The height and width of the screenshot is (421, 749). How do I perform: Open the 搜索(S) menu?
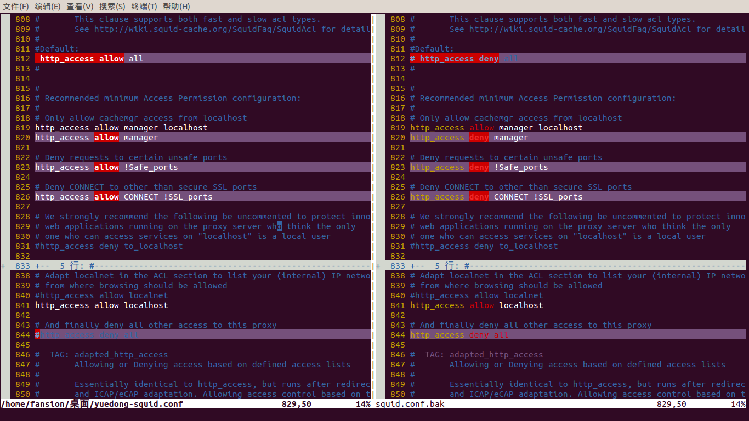(112, 7)
